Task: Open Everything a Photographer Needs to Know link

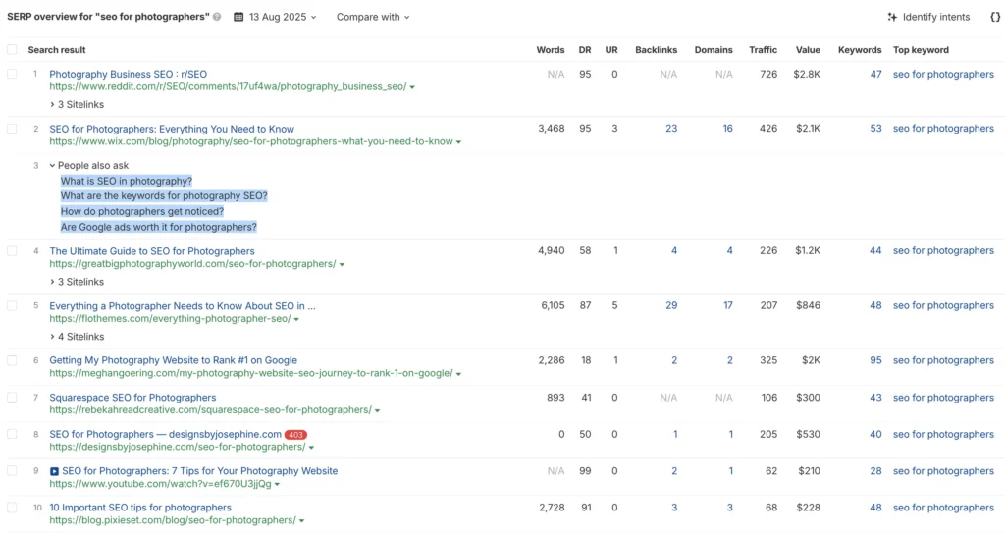Action: (183, 305)
